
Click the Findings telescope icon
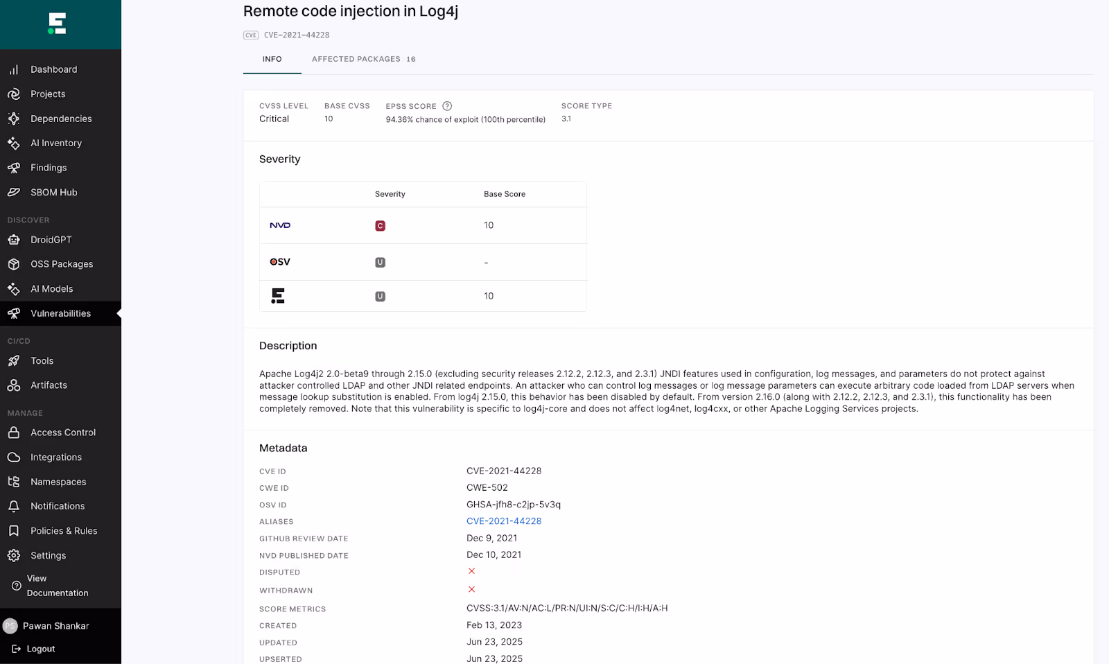click(14, 168)
